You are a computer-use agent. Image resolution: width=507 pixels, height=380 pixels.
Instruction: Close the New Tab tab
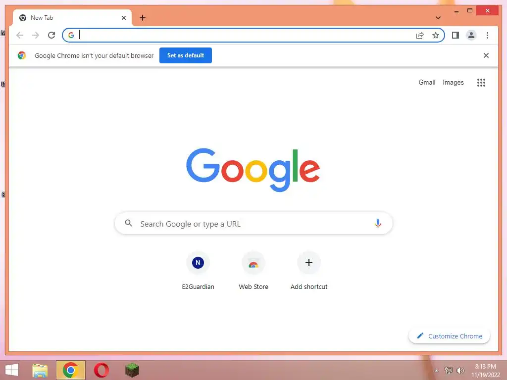pos(123,18)
